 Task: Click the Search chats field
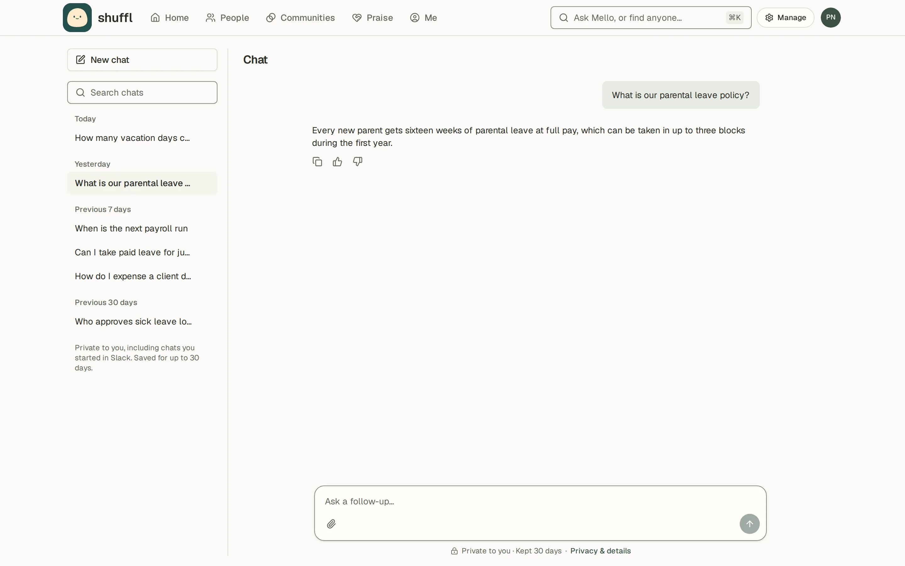[x=142, y=92]
